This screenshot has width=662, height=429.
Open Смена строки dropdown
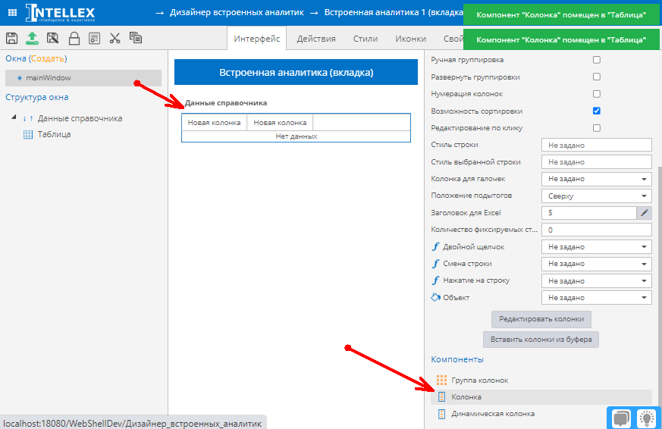tap(597, 264)
